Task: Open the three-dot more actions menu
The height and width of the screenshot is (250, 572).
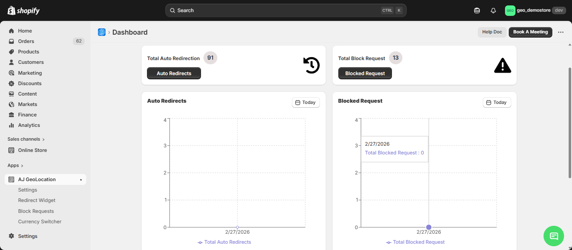Action: coord(561,32)
